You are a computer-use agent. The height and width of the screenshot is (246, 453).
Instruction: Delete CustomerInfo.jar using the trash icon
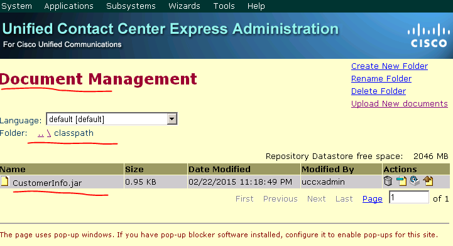tap(388, 181)
